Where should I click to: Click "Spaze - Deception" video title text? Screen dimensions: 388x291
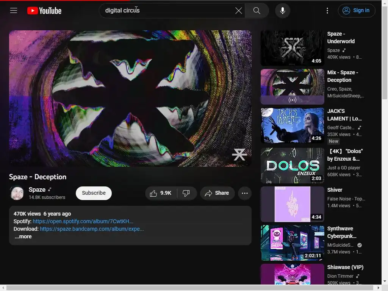point(38,177)
